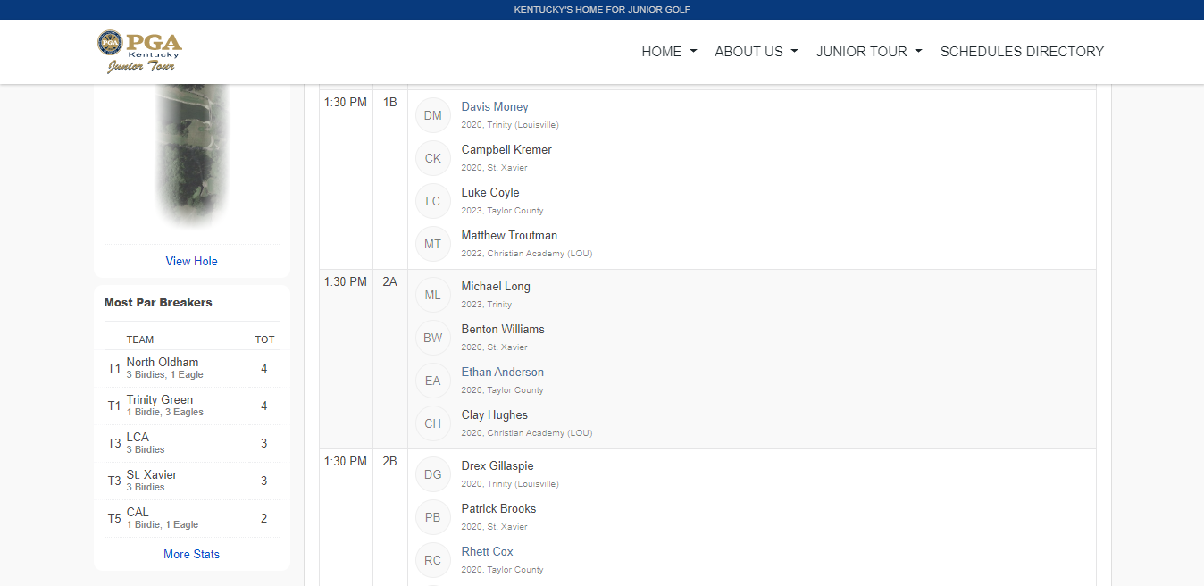The width and height of the screenshot is (1204, 586).
Task: Click the TEAM column header
Action: pyautogui.click(x=140, y=339)
